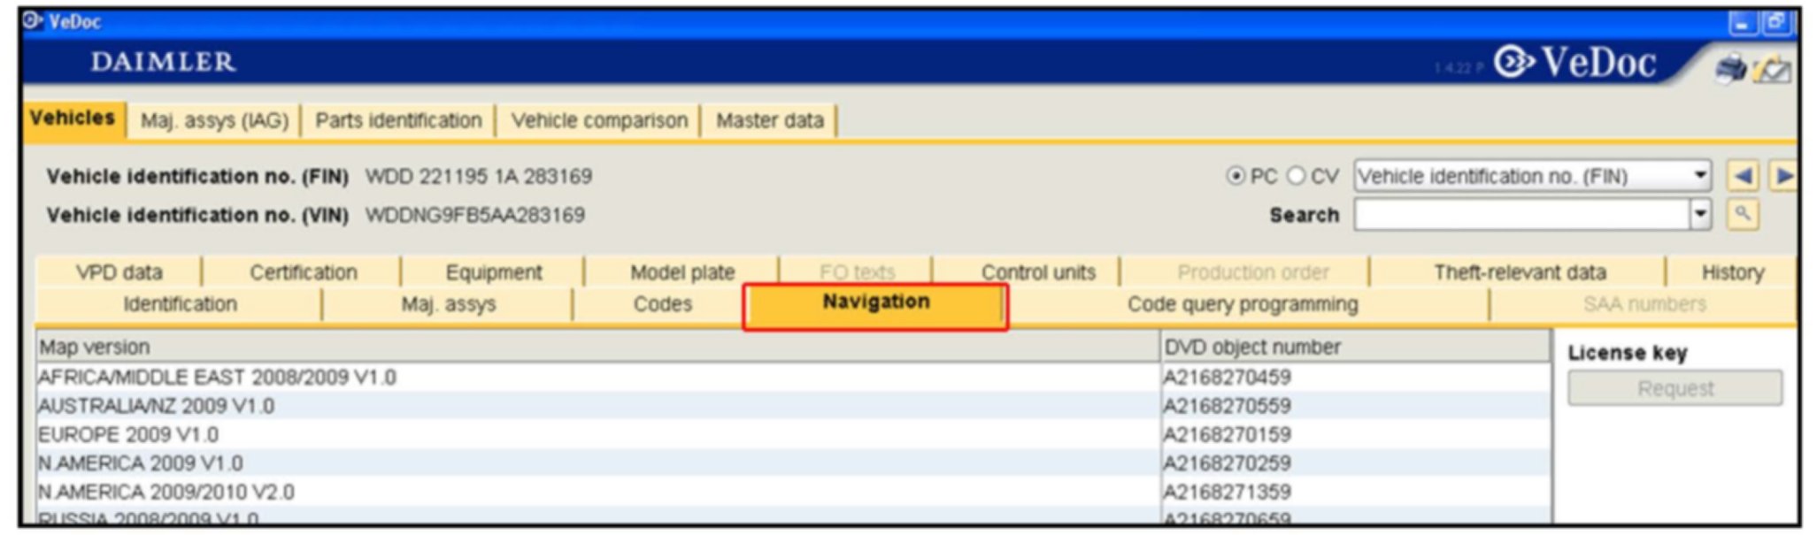Click the License key Request button

coord(1675,388)
